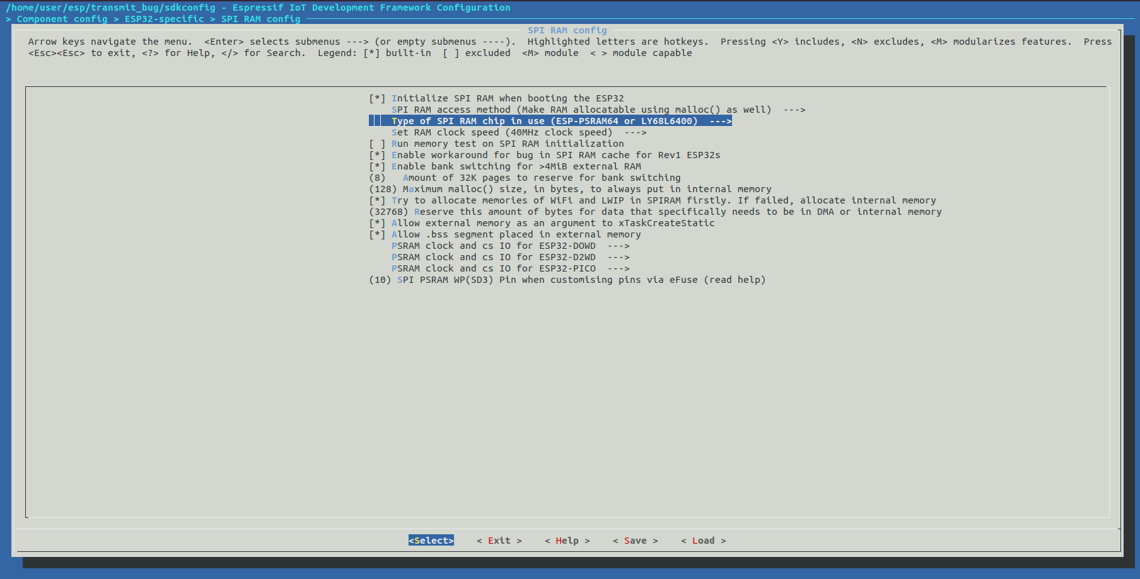The width and height of the screenshot is (1140, 579).
Task: Click the SPI RAM config dialog title
Action: (x=567, y=30)
